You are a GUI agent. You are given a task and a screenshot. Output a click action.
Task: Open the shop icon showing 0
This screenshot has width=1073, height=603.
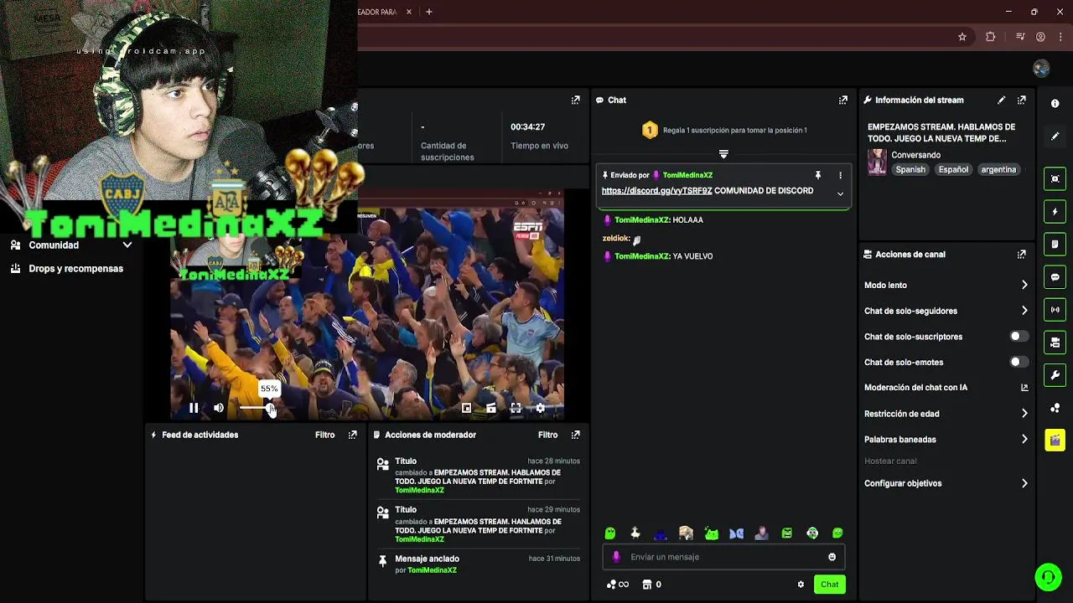pyautogui.click(x=651, y=585)
